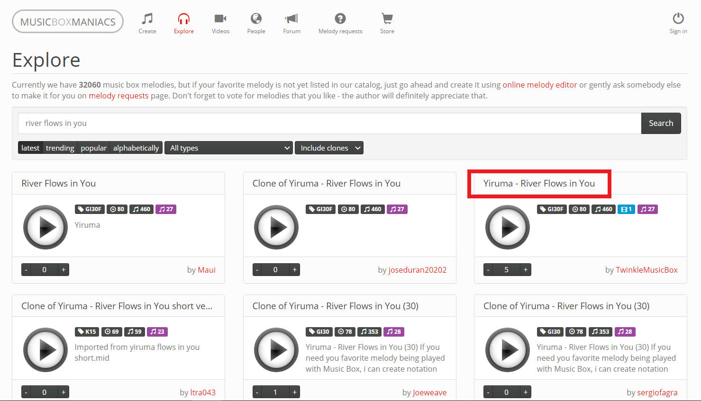Downvote the clone by Joeweave

[x=257, y=392]
